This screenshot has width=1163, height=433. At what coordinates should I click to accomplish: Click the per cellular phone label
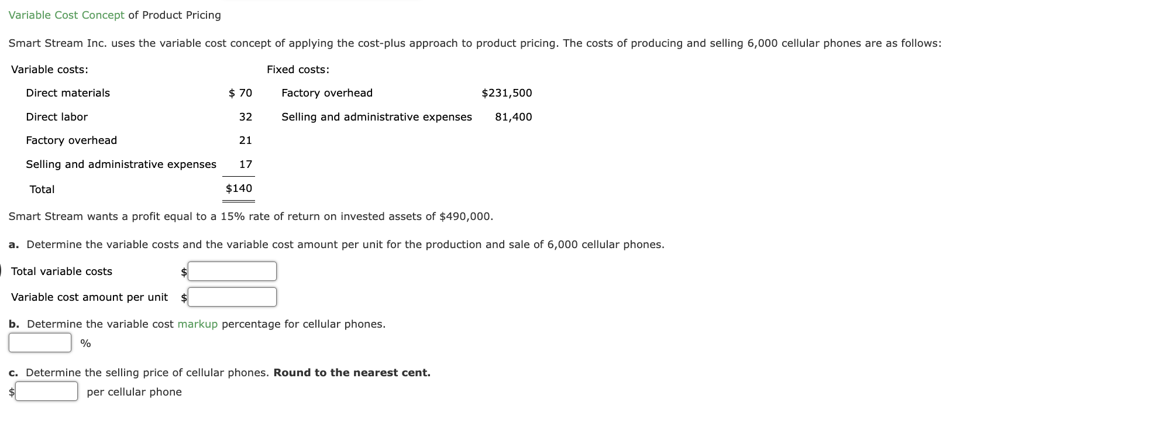[134, 391]
